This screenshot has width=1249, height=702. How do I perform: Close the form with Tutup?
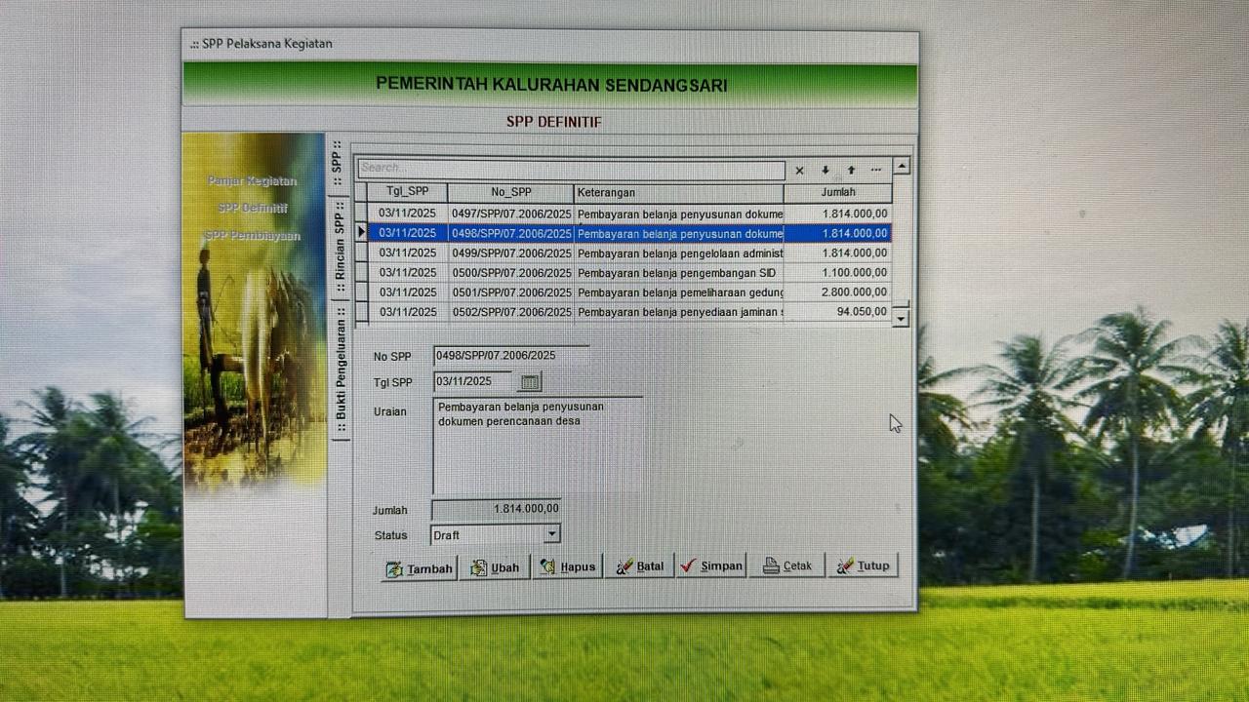[863, 565]
